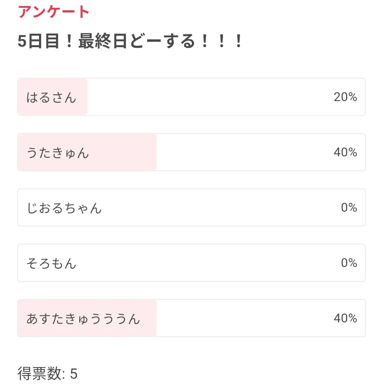Click the empty bar area in じおるちゃん row

tap(213, 208)
